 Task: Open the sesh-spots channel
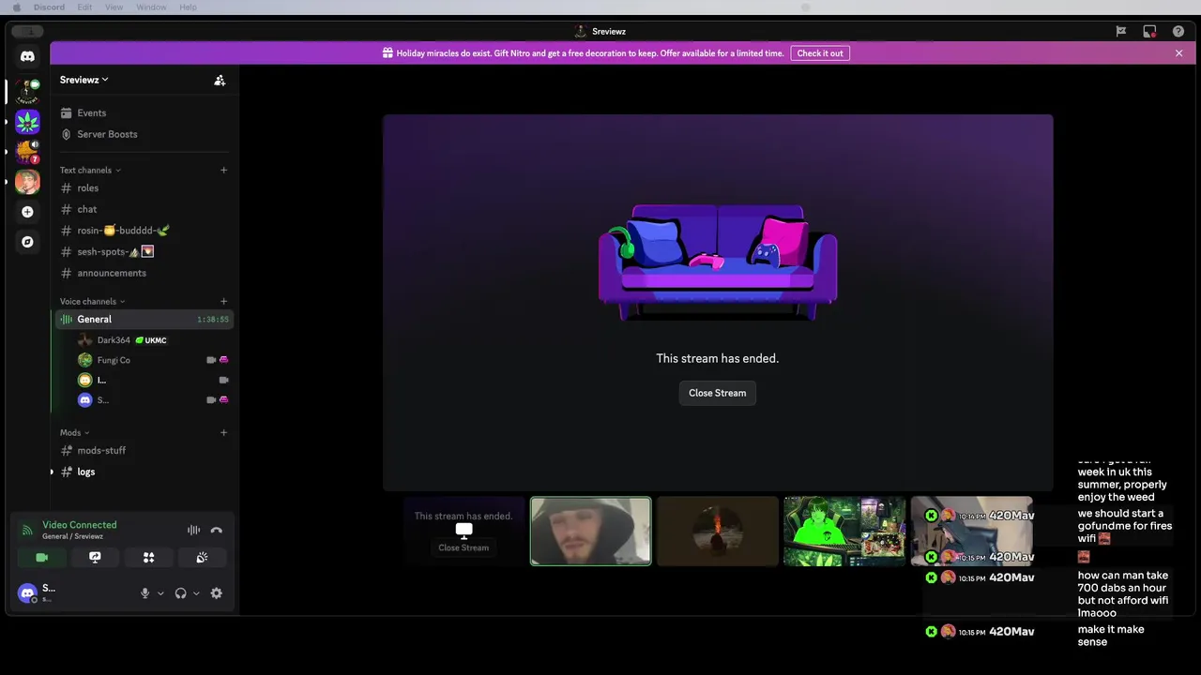[x=143, y=251]
